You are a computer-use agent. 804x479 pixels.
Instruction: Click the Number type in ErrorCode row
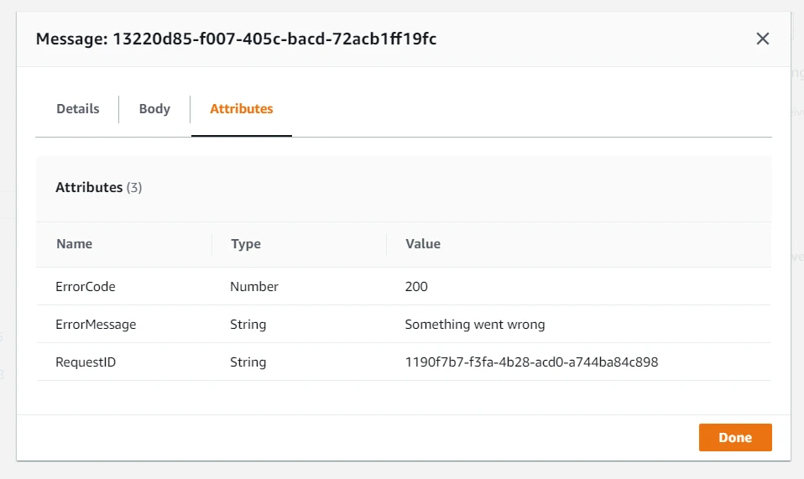(x=254, y=287)
